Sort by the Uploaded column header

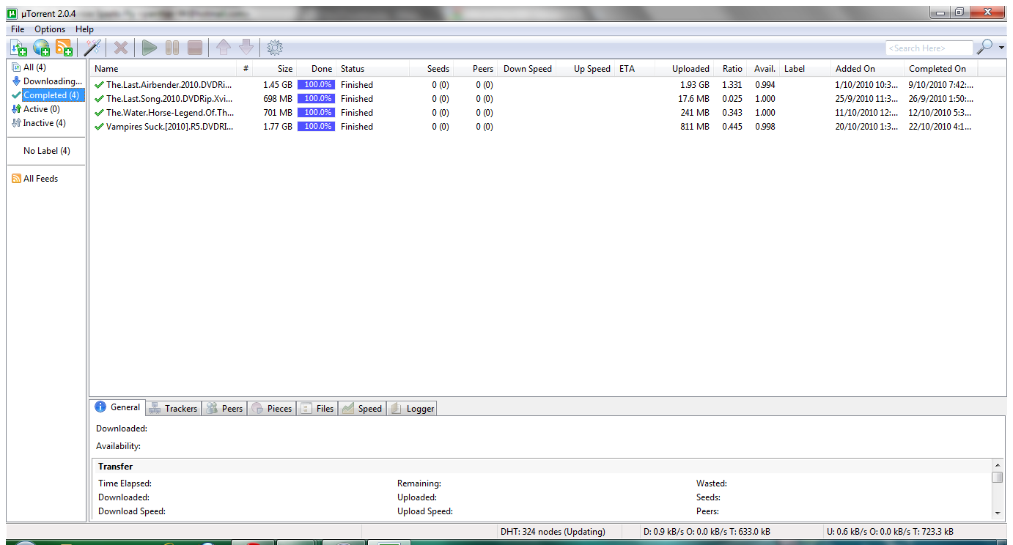pyautogui.click(x=685, y=69)
